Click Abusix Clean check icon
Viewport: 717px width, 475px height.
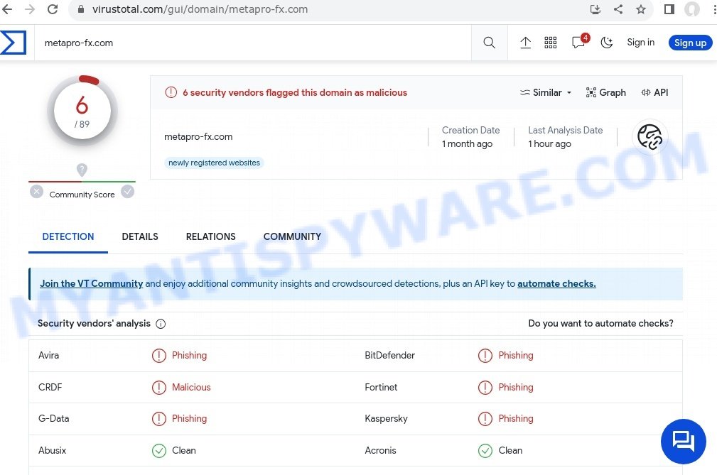click(158, 451)
